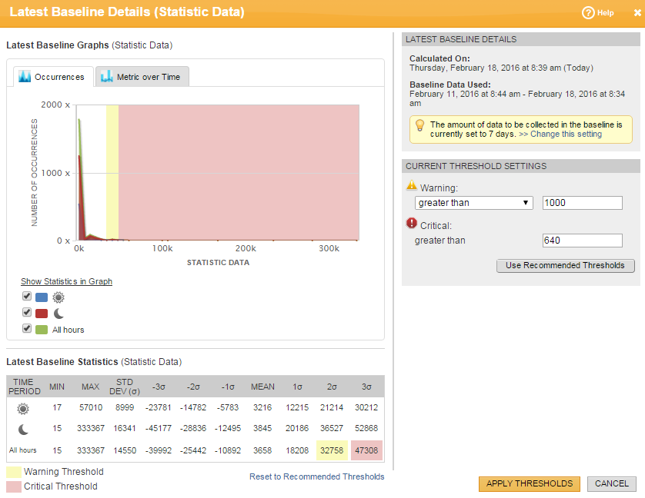The image size is (645, 498).
Task: Click the Warning Threshold yellow legend swatch
Action: [x=14, y=472]
